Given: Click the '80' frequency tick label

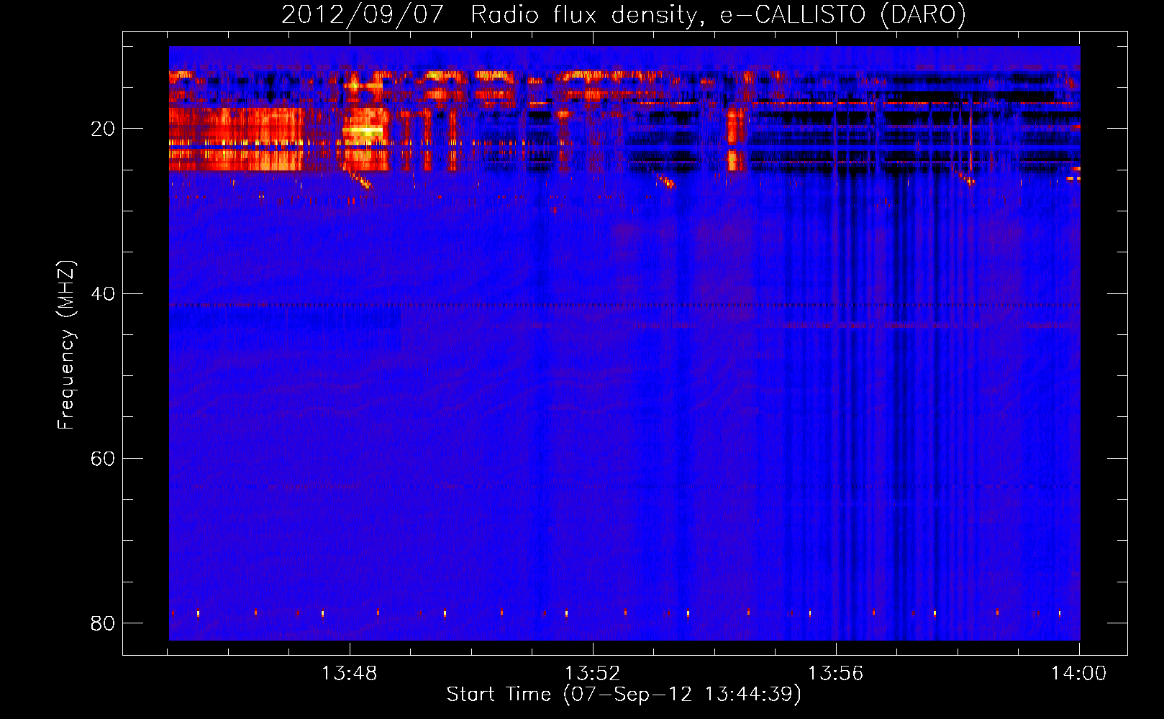Looking at the screenshot, I should coord(103,623).
